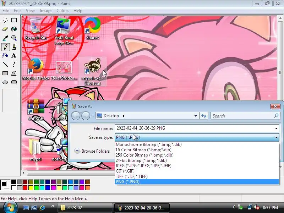Open the Switch between windows icon
This screenshot has width=284, height=213.
pyautogui.click(x=34, y=208)
